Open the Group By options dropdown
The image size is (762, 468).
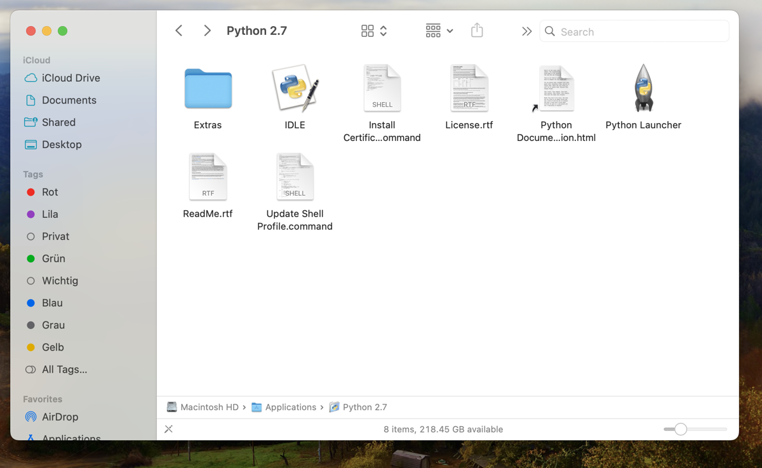pyautogui.click(x=439, y=31)
